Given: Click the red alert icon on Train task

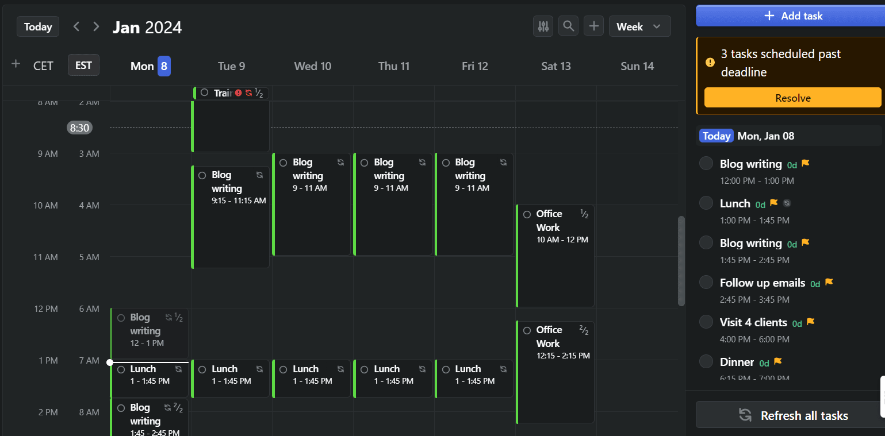Looking at the screenshot, I should click(x=239, y=93).
